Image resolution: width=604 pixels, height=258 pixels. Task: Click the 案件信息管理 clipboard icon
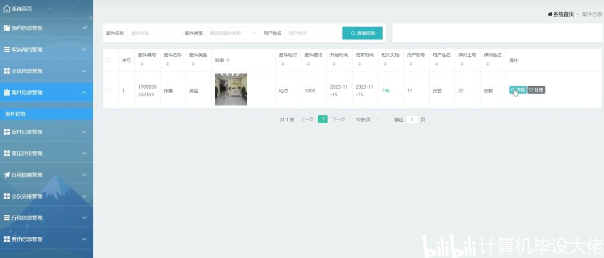[7, 92]
